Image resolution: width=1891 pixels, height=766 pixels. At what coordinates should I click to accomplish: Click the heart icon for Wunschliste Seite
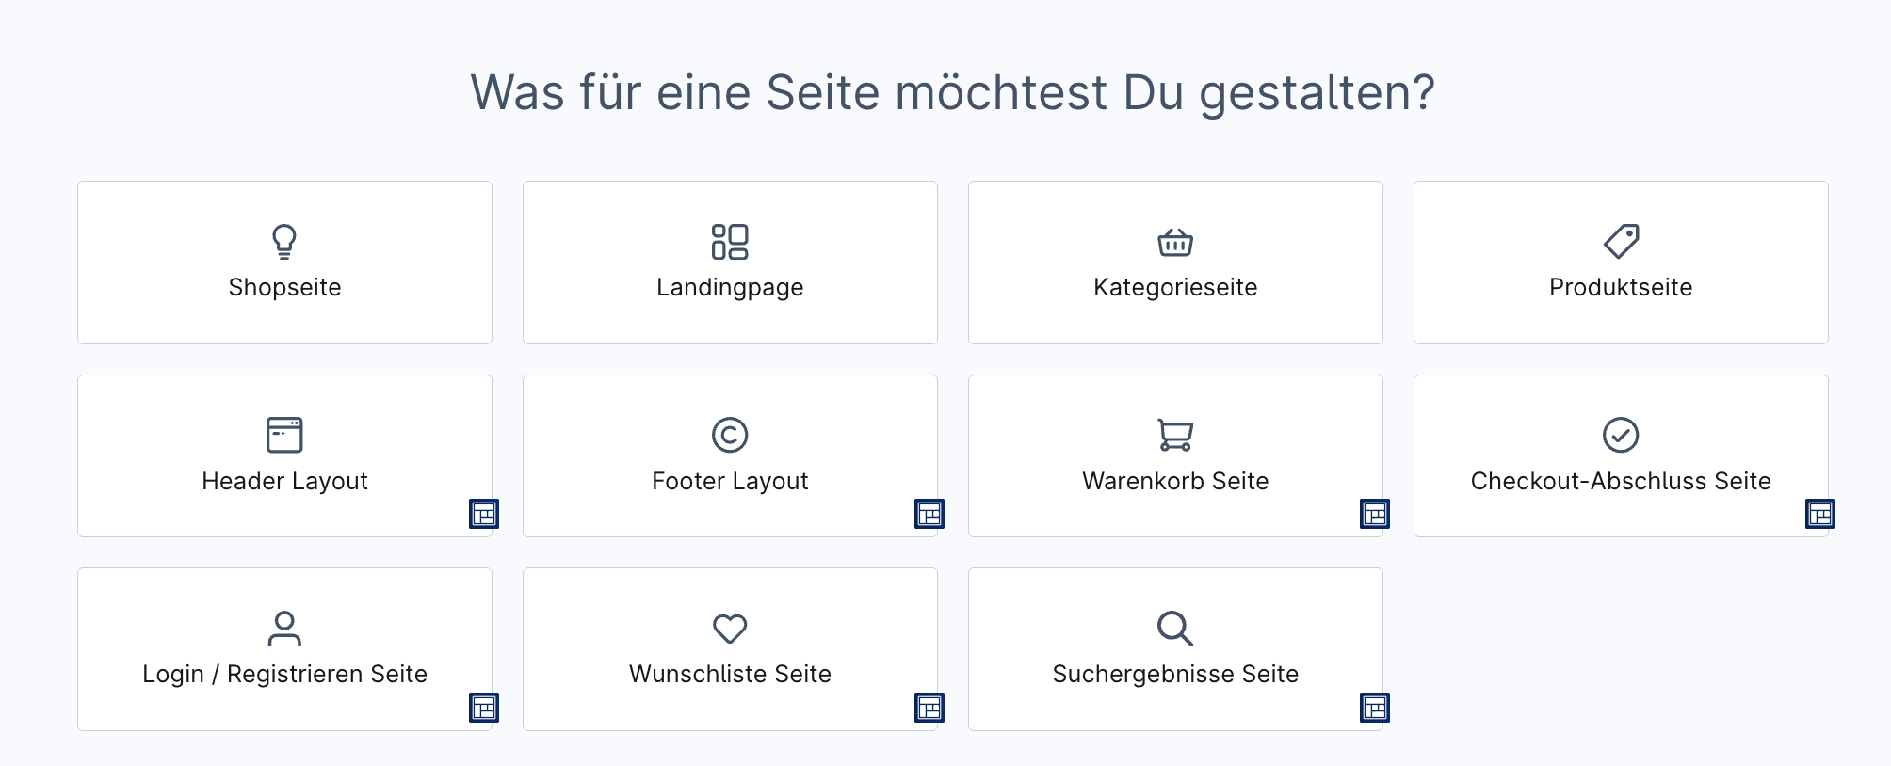(730, 629)
